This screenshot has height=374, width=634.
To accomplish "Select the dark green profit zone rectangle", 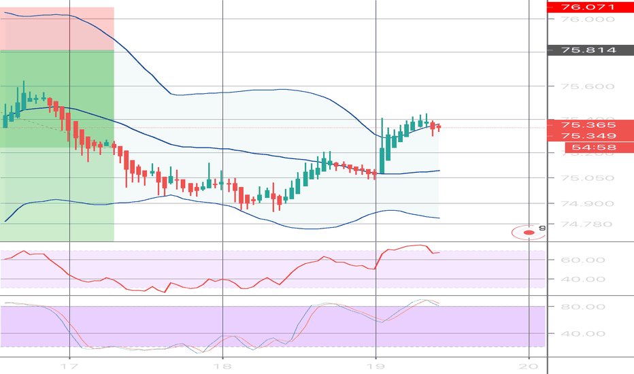I will tap(57, 99).
